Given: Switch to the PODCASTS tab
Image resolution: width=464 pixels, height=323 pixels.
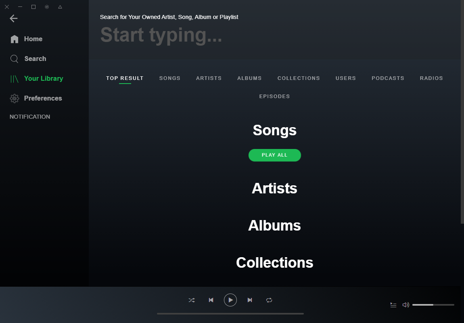Looking at the screenshot, I should (388, 78).
